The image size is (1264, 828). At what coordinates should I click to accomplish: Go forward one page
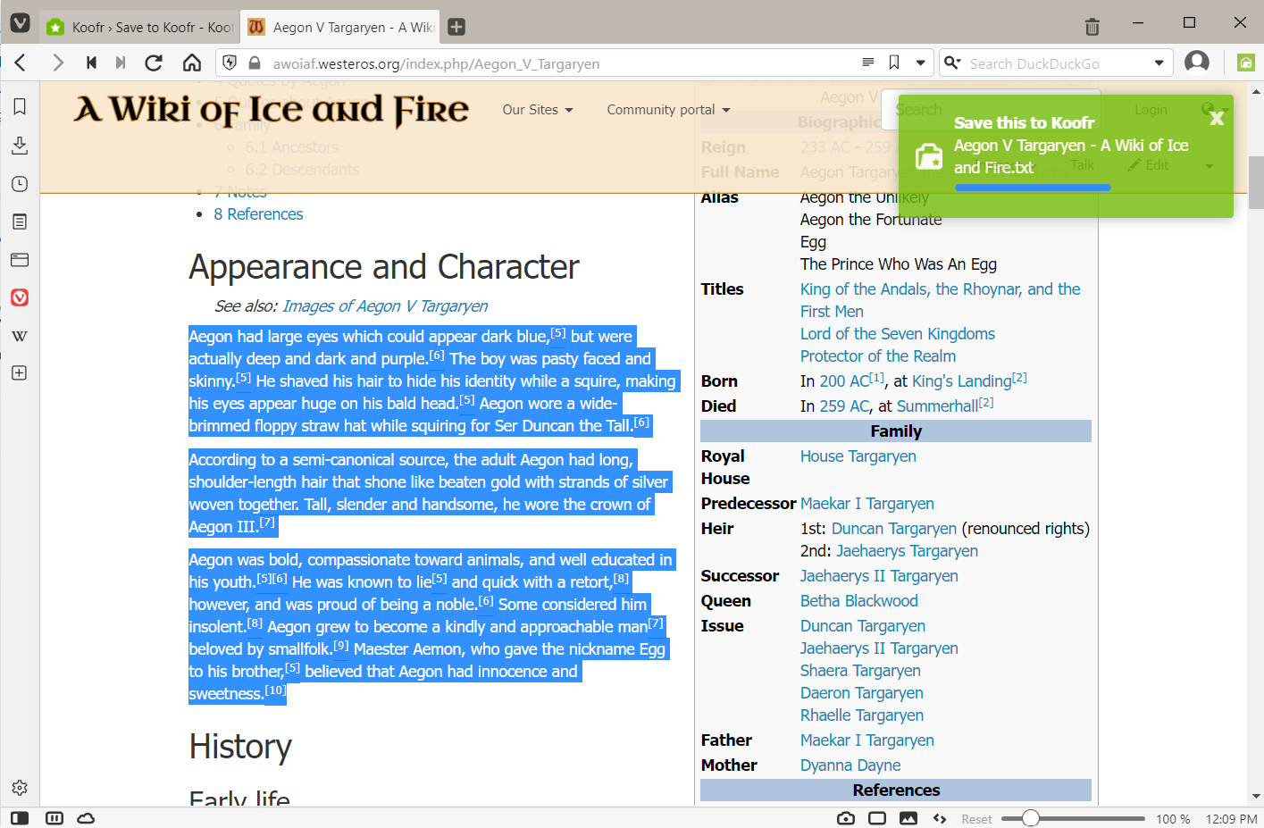[58, 63]
